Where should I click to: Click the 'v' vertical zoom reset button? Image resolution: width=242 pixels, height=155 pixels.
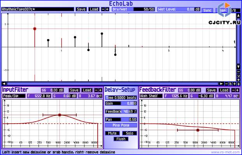238,76
